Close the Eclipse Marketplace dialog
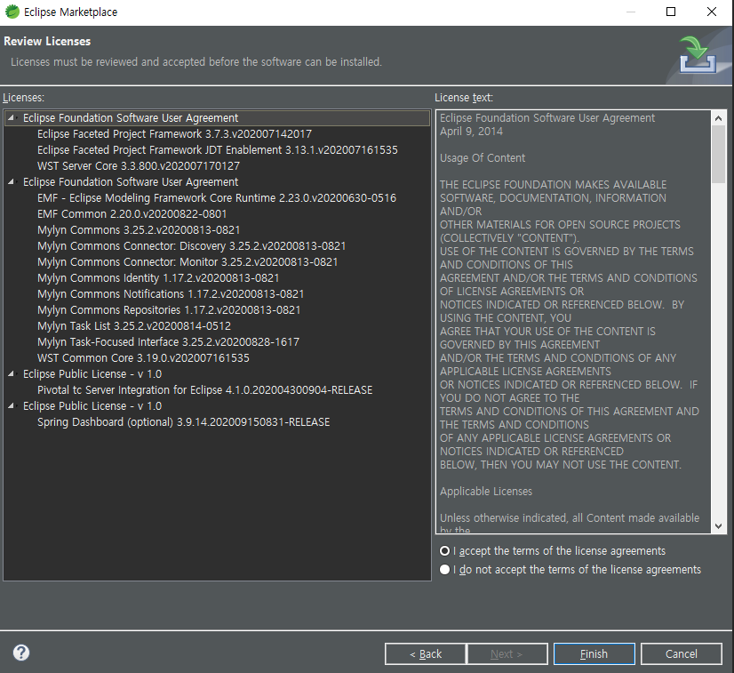 712,12
